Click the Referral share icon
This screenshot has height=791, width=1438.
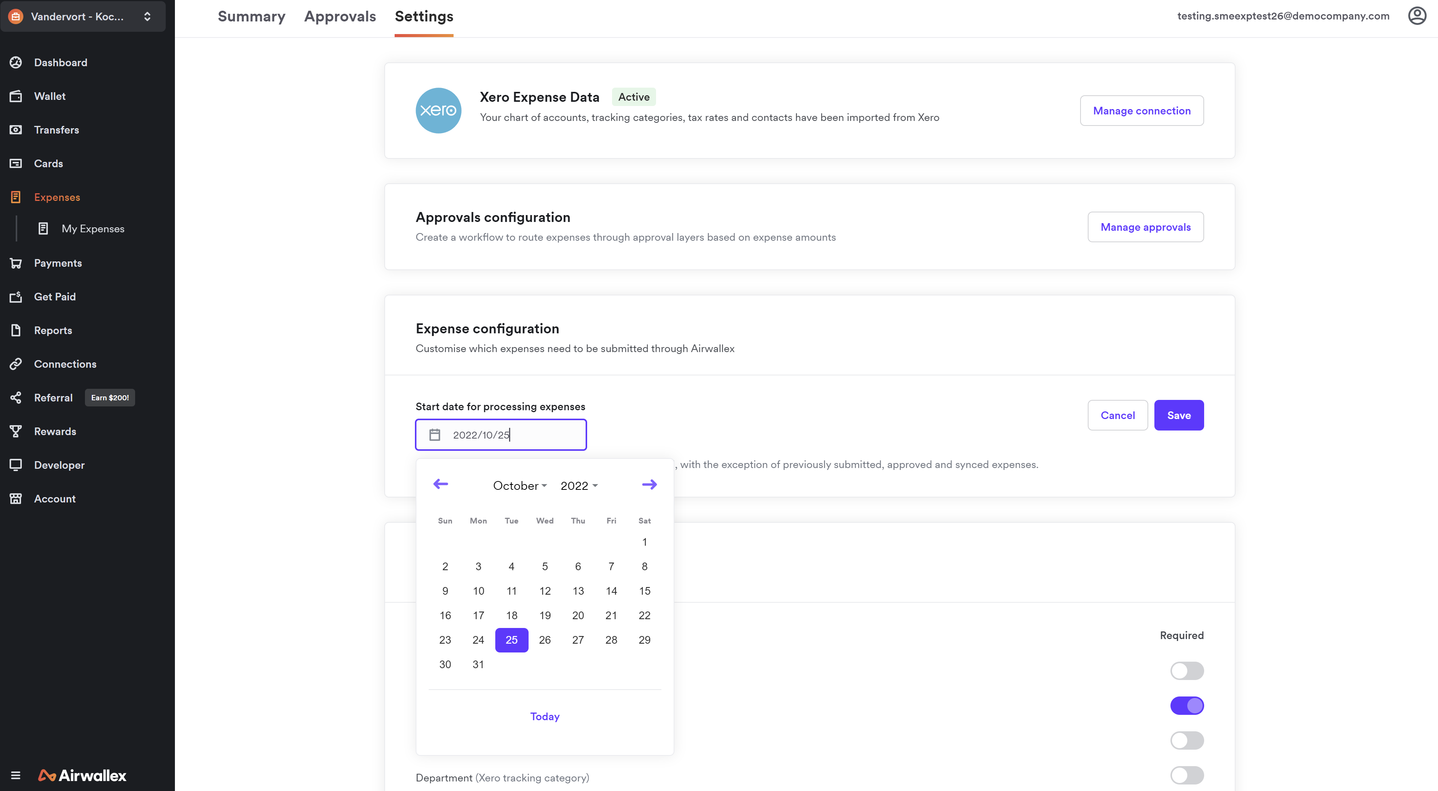[x=16, y=398]
